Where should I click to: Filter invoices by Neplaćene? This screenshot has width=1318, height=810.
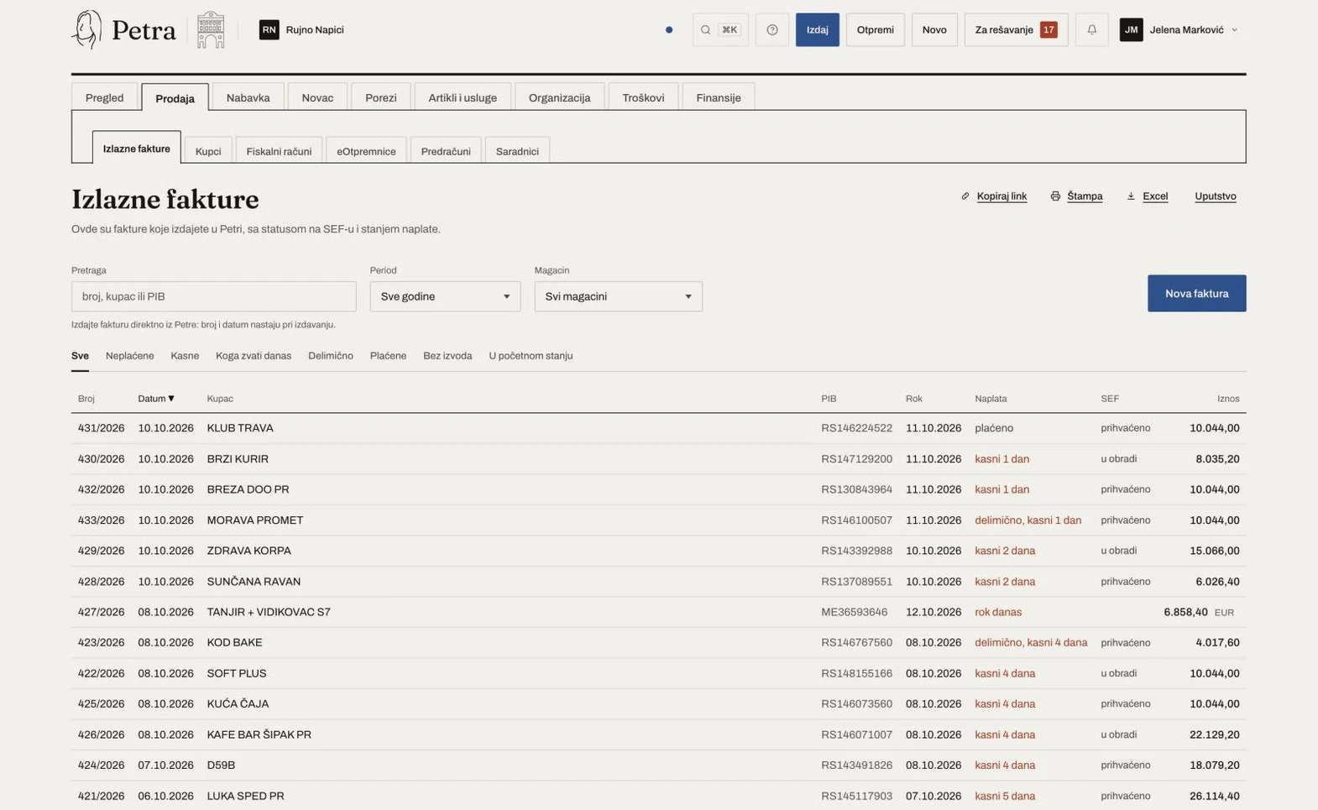coord(129,356)
